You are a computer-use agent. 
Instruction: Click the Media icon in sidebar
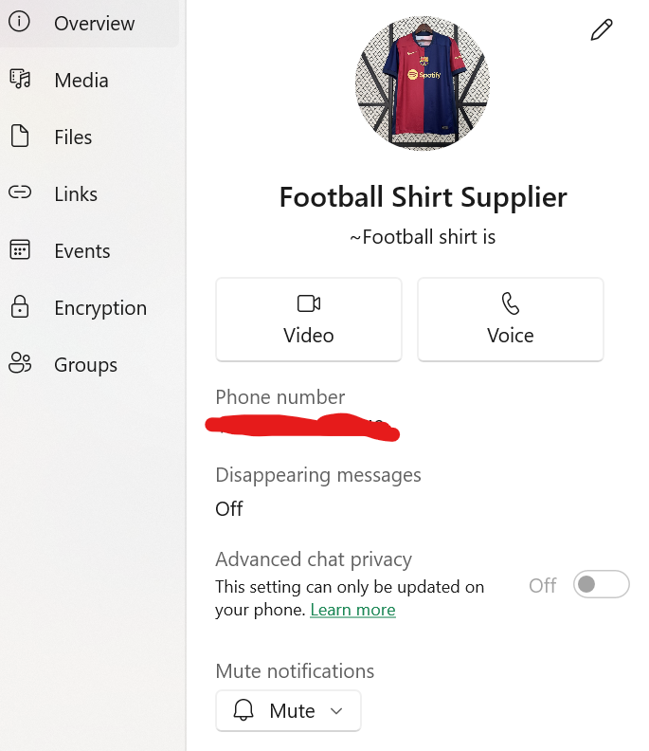click(x=20, y=80)
